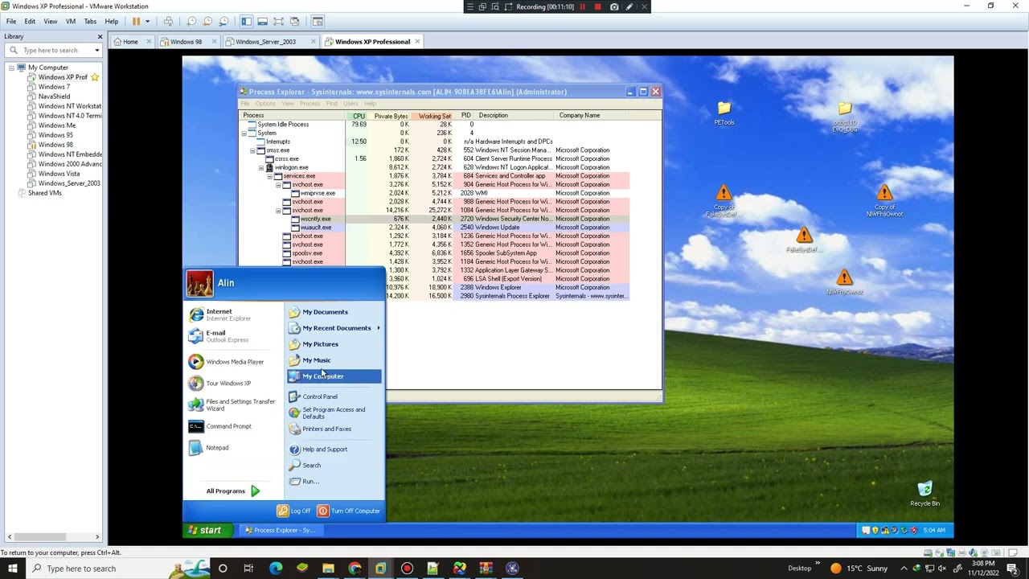Click the Unity mode toolbar icon
This screenshot has height=579, width=1029.
click(x=294, y=22)
